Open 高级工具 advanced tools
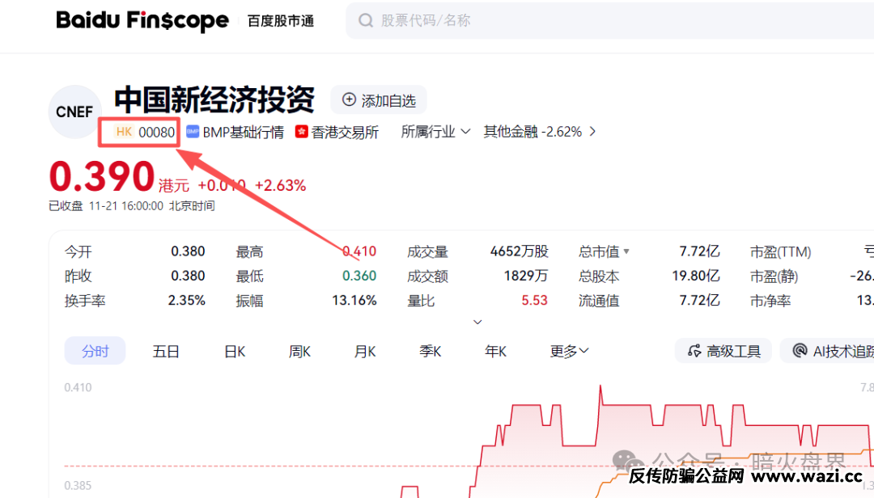The height and width of the screenshot is (498, 874). pos(723,350)
